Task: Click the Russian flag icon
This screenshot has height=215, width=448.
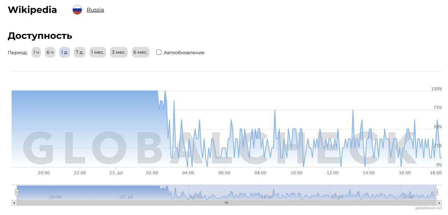Action: 77,10
